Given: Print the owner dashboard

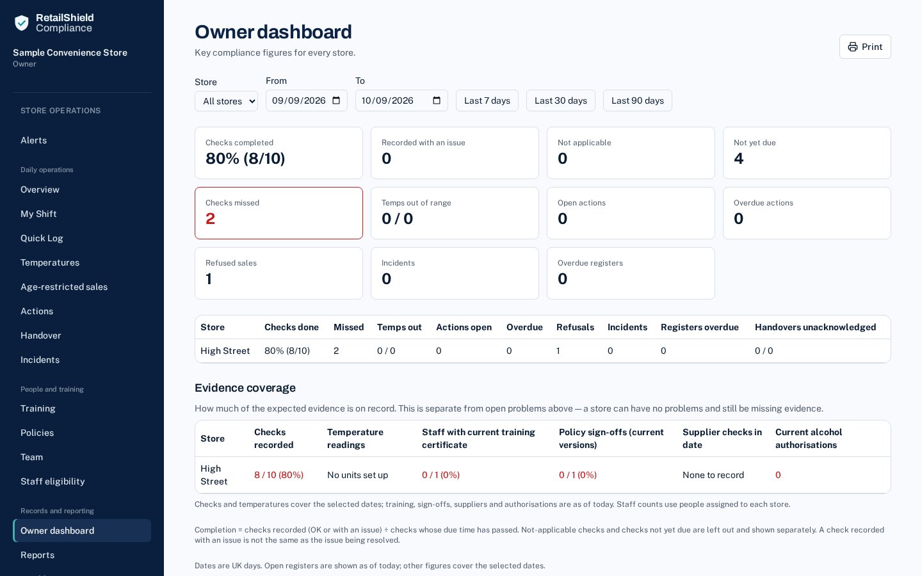Looking at the screenshot, I should [865, 47].
